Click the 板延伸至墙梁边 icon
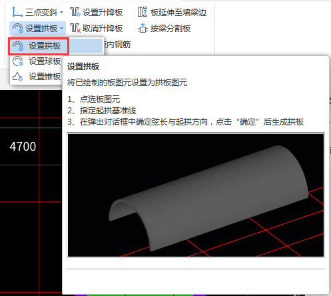The image size is (331, 296). point(143,12)
